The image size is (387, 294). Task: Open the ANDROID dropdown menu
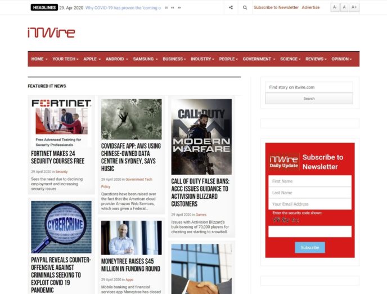pyautogui.click(x=117, y=59)
